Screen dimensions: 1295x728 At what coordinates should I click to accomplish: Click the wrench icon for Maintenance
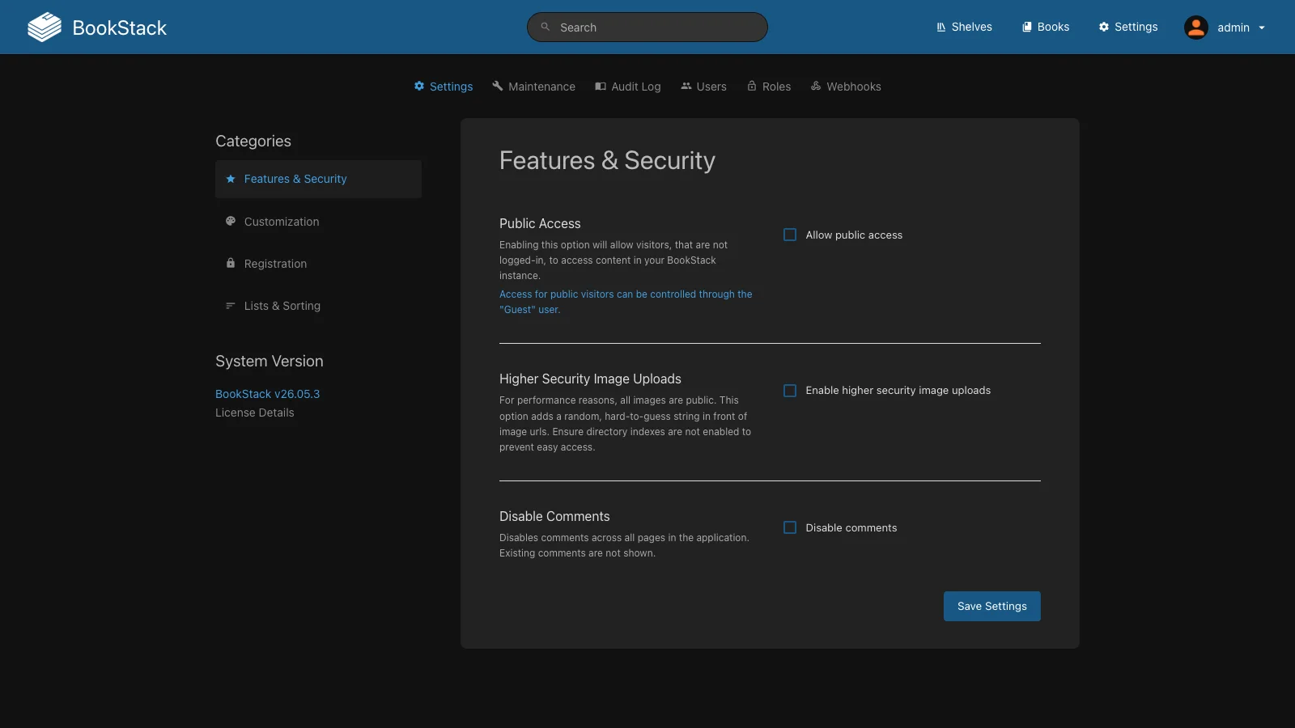(498, 86)
